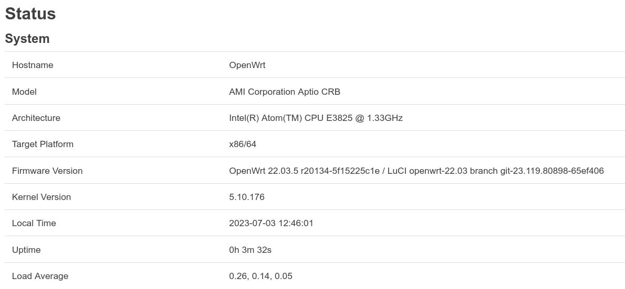Click the System section heading

[x=27, y=39]
